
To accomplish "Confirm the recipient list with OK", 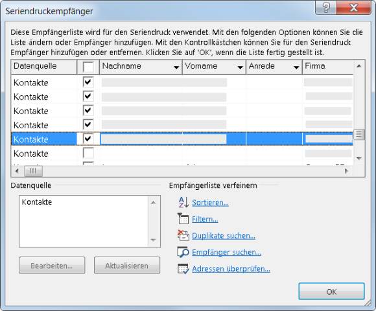I will (331, 292).
